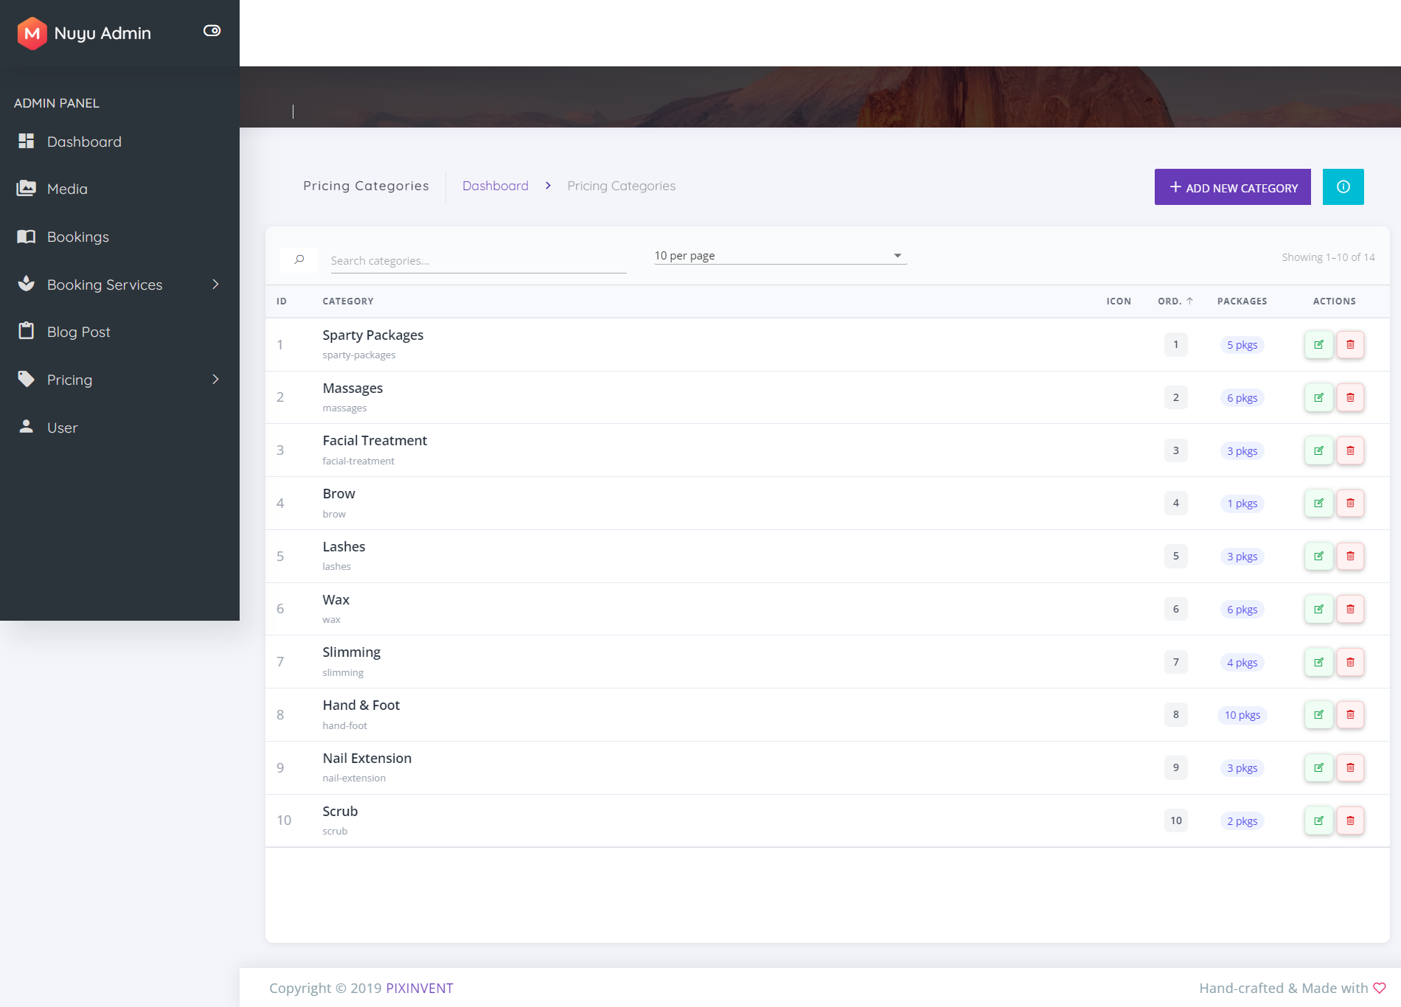Delete the Brow category

click(x=1350, y=503)
